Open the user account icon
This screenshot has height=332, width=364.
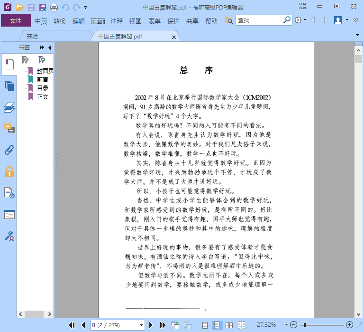(338, 20)
